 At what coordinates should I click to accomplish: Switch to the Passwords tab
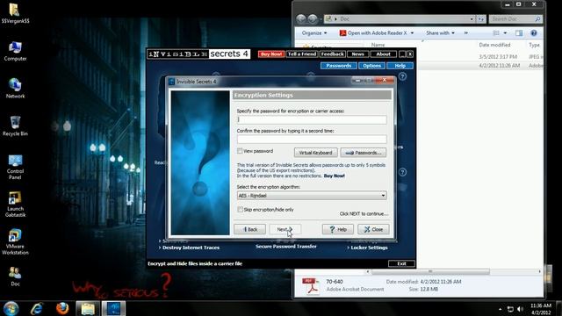(x=338, y=66)
